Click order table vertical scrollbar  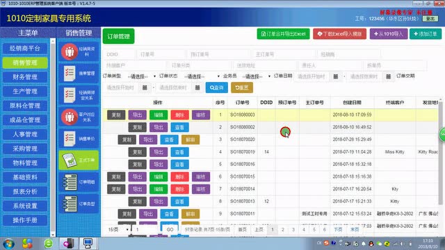click(440, 152)
